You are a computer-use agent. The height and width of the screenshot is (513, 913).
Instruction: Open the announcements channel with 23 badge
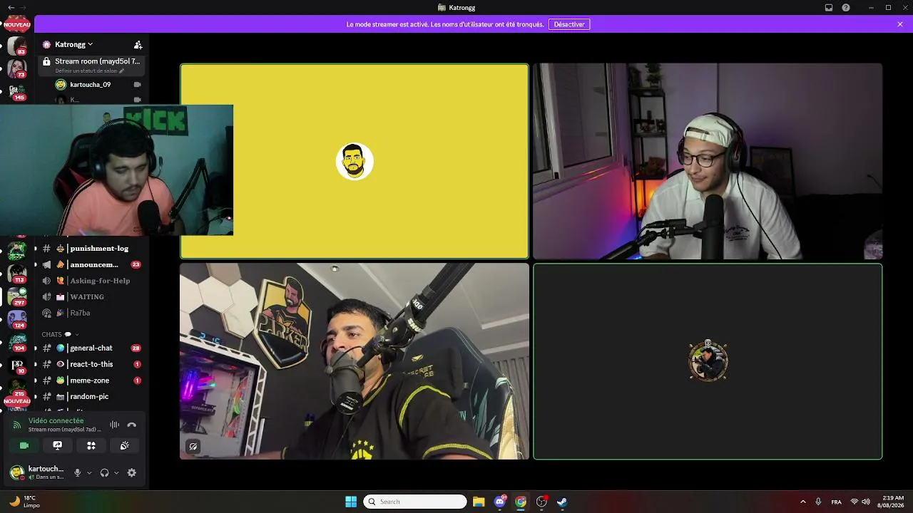tap(92, 265)
